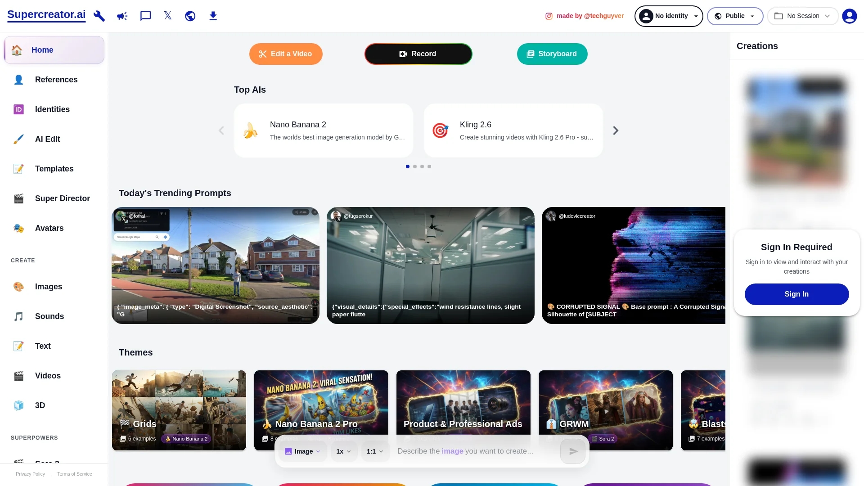Open References in sidebar
This screenshot has width=864, height=486.
click(54, 80)
